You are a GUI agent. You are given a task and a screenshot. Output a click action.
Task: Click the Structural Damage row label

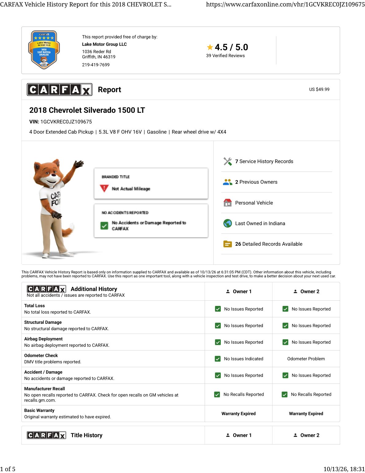(43, 322)
